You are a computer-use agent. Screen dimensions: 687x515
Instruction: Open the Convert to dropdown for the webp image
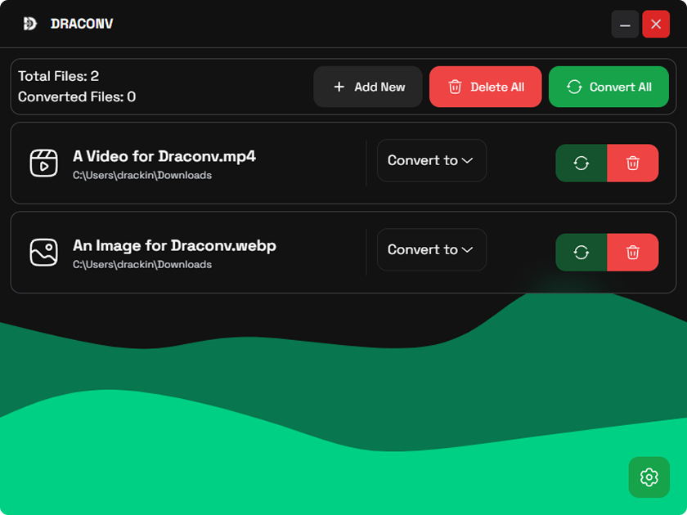point(431,249)
